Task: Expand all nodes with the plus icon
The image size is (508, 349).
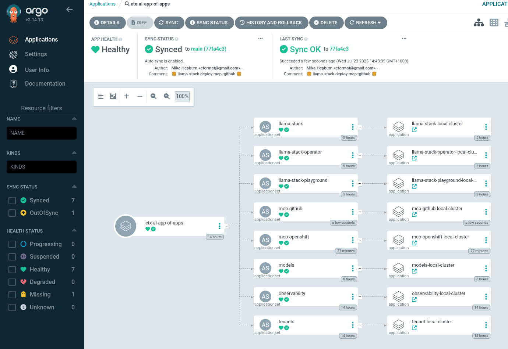Action: (x=127, y=96)
